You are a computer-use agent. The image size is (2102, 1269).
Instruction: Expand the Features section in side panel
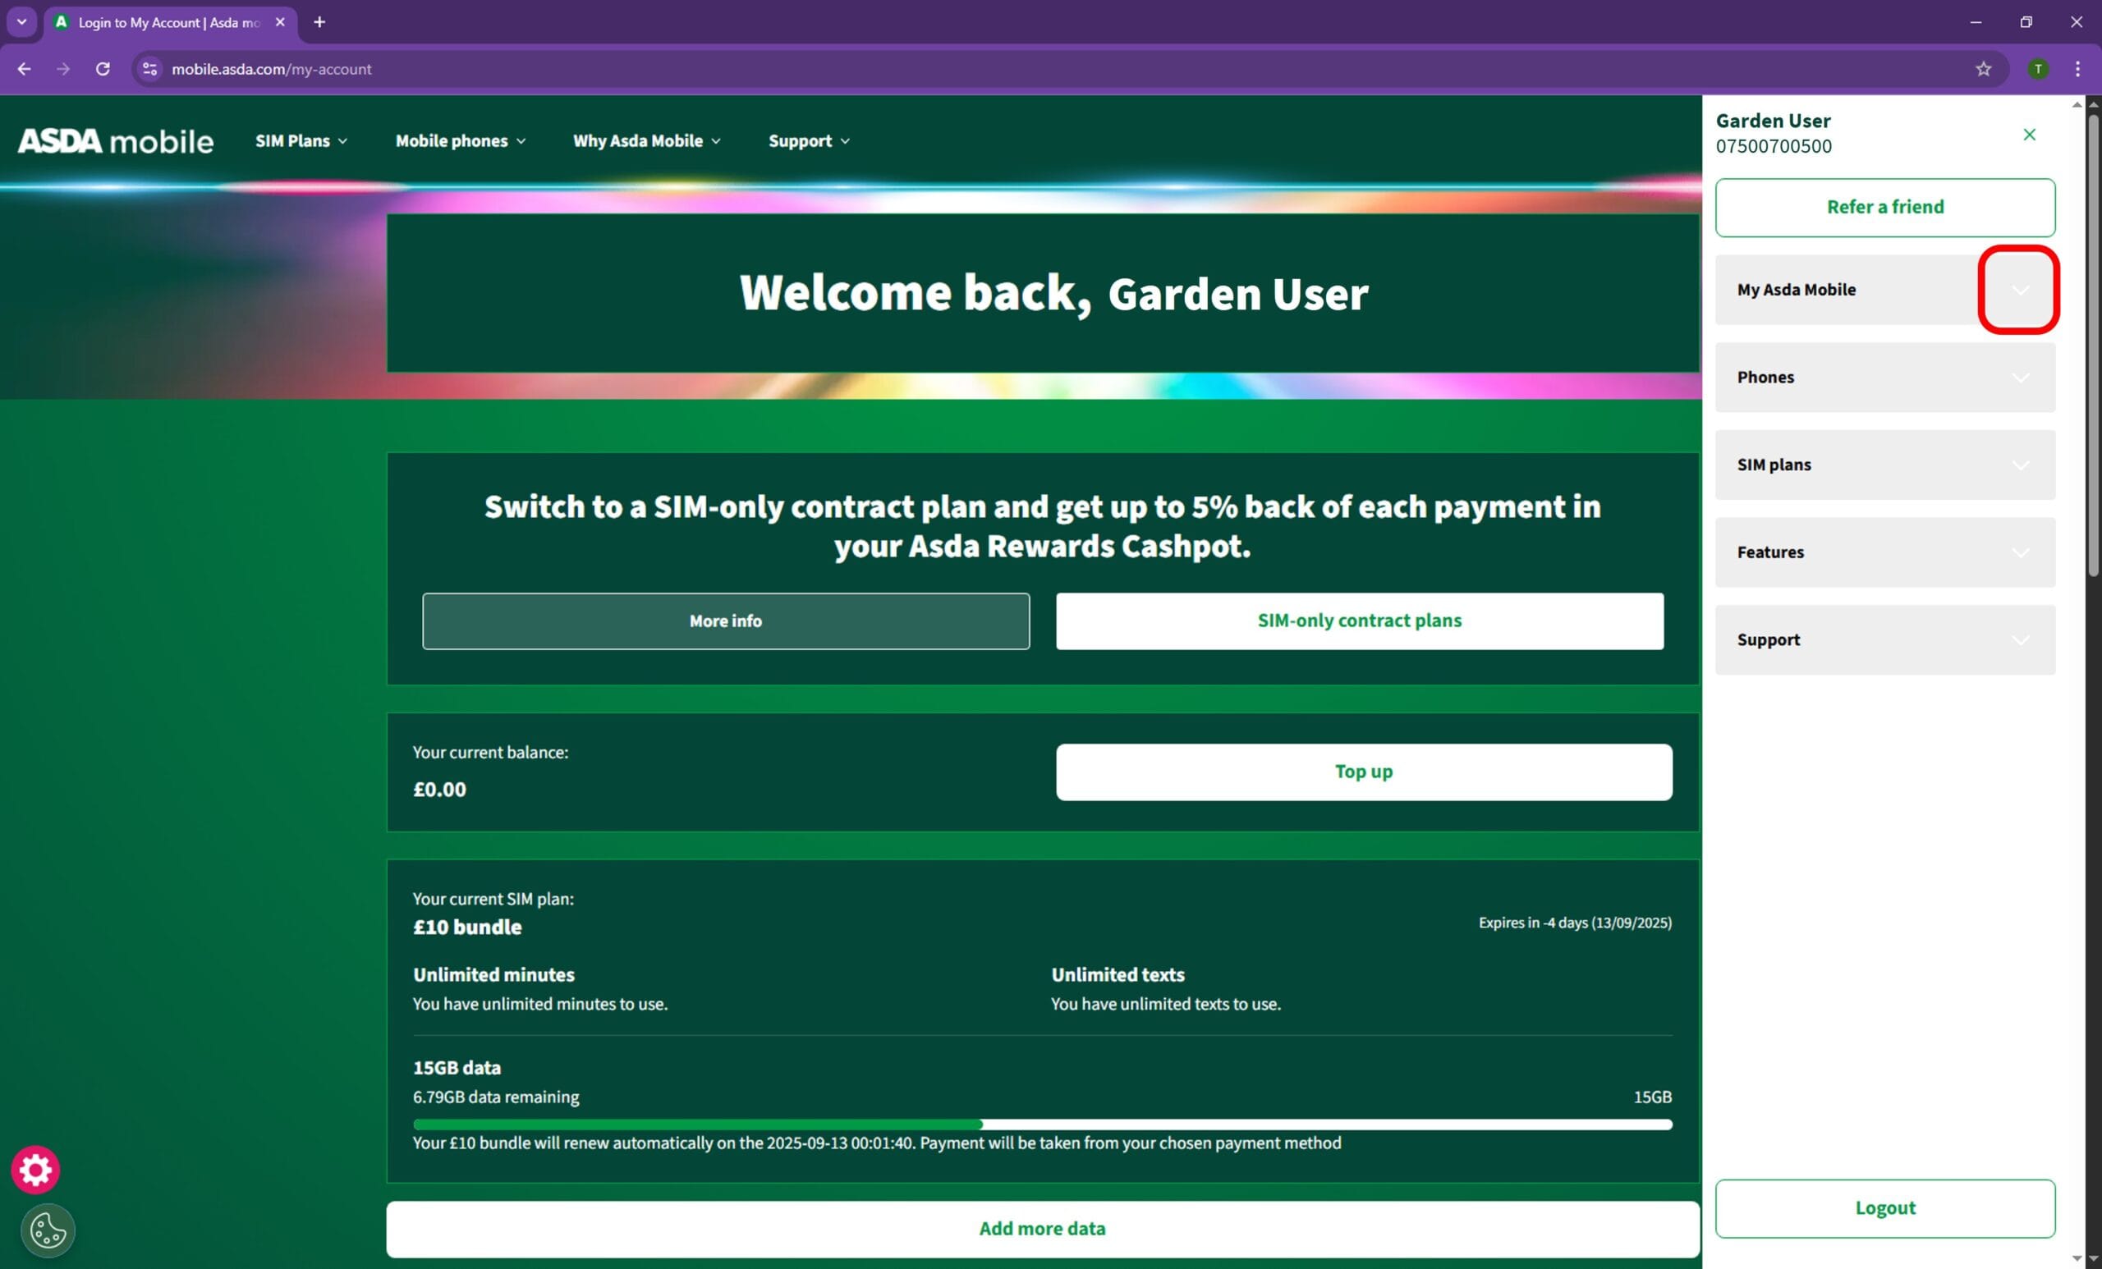point(2019,552)
